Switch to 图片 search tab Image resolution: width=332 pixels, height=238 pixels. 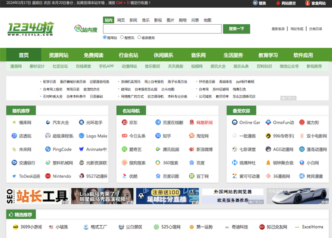[x=170, y=20]
